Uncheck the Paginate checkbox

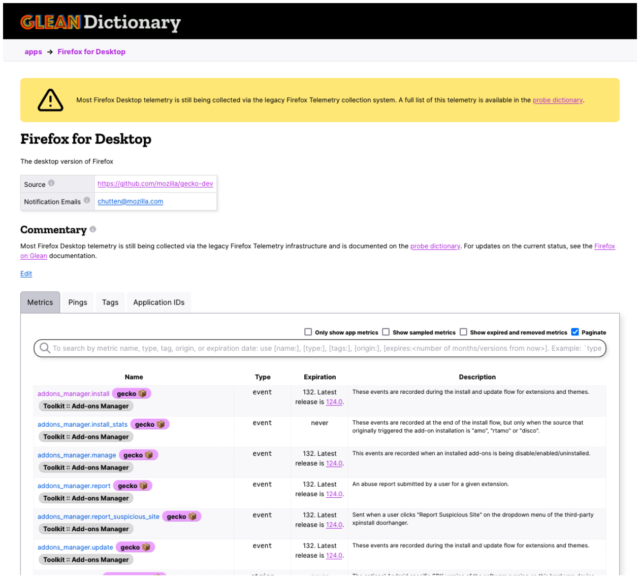coord(575,332)
